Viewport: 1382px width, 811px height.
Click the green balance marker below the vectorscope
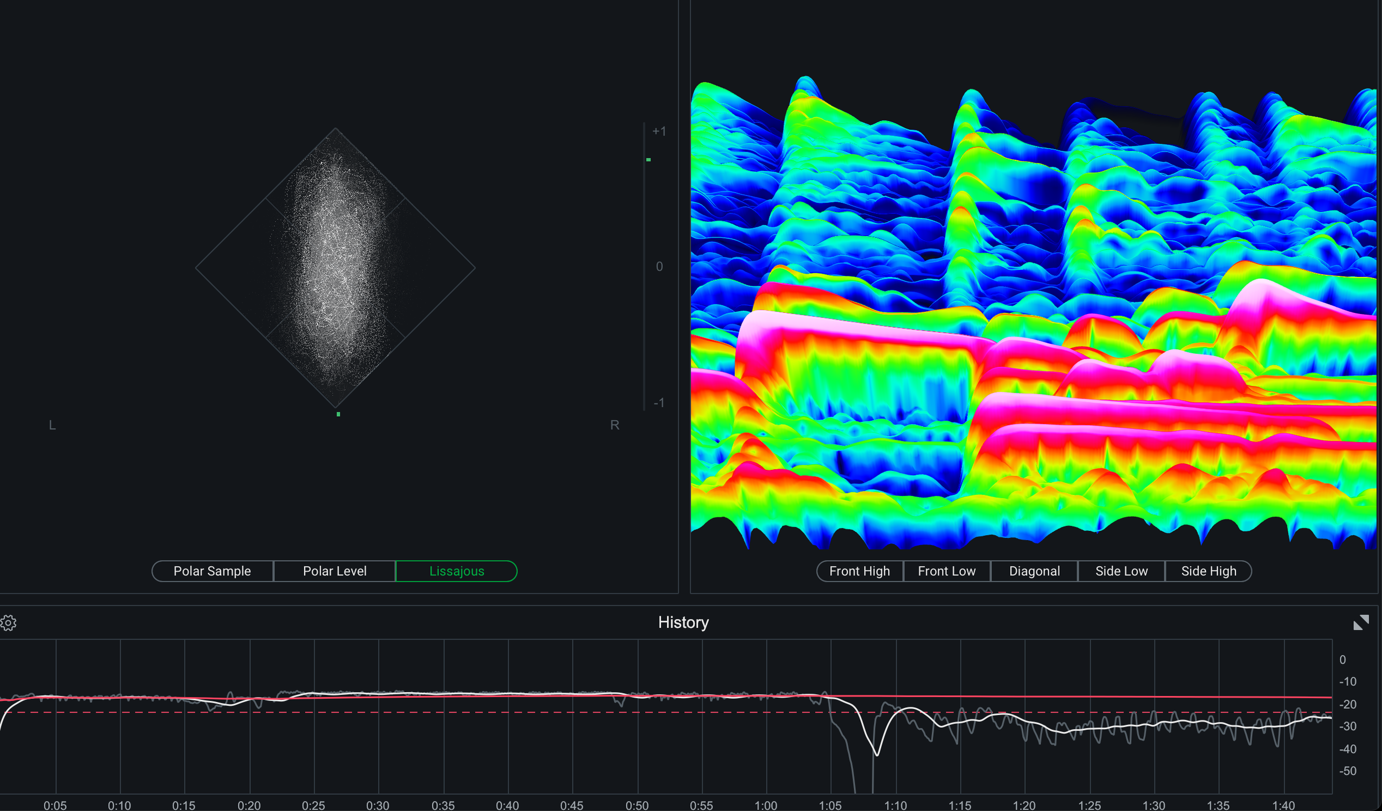(x=338, y=414)
